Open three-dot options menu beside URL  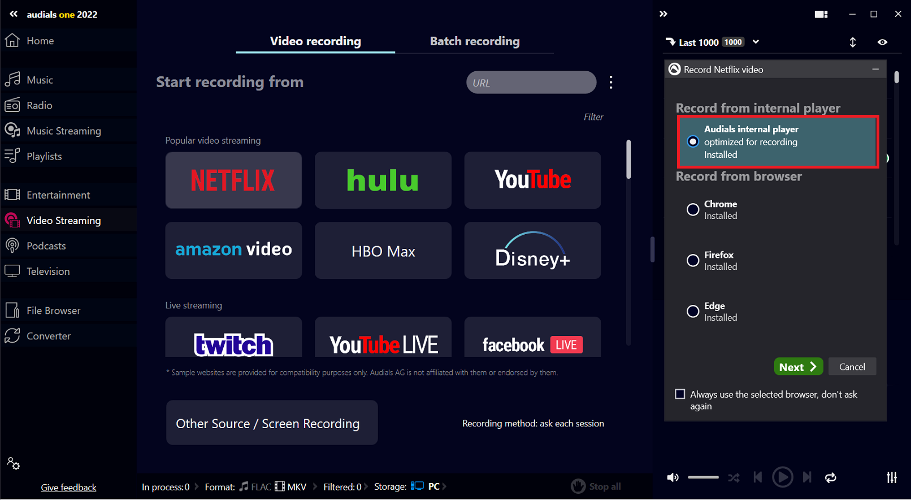click(611, 82)
